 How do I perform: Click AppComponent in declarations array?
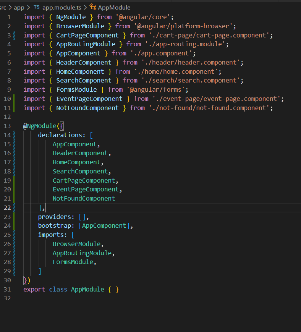tap(74, 144)
